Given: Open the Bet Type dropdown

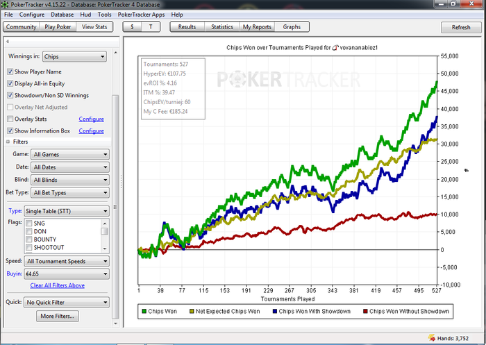Looking at the screenshot, I should point(70,192).
